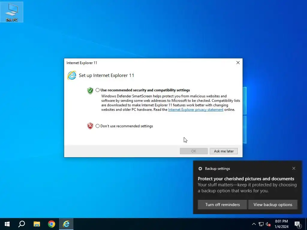Click the Backup settings gear icon

coord(200,169)
